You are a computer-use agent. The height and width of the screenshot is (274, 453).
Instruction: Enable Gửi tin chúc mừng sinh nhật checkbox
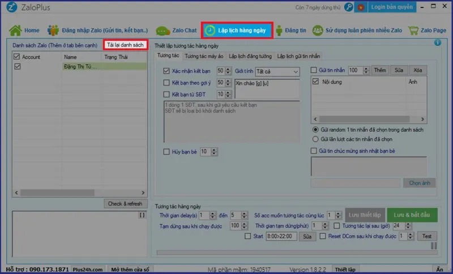point(314,151)
